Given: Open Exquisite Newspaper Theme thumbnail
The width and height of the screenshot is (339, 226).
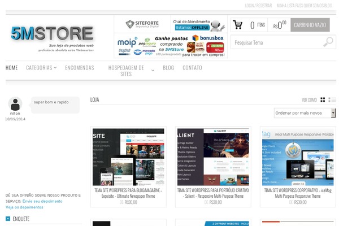Looking at the screenshot, I should pos(128,157).
